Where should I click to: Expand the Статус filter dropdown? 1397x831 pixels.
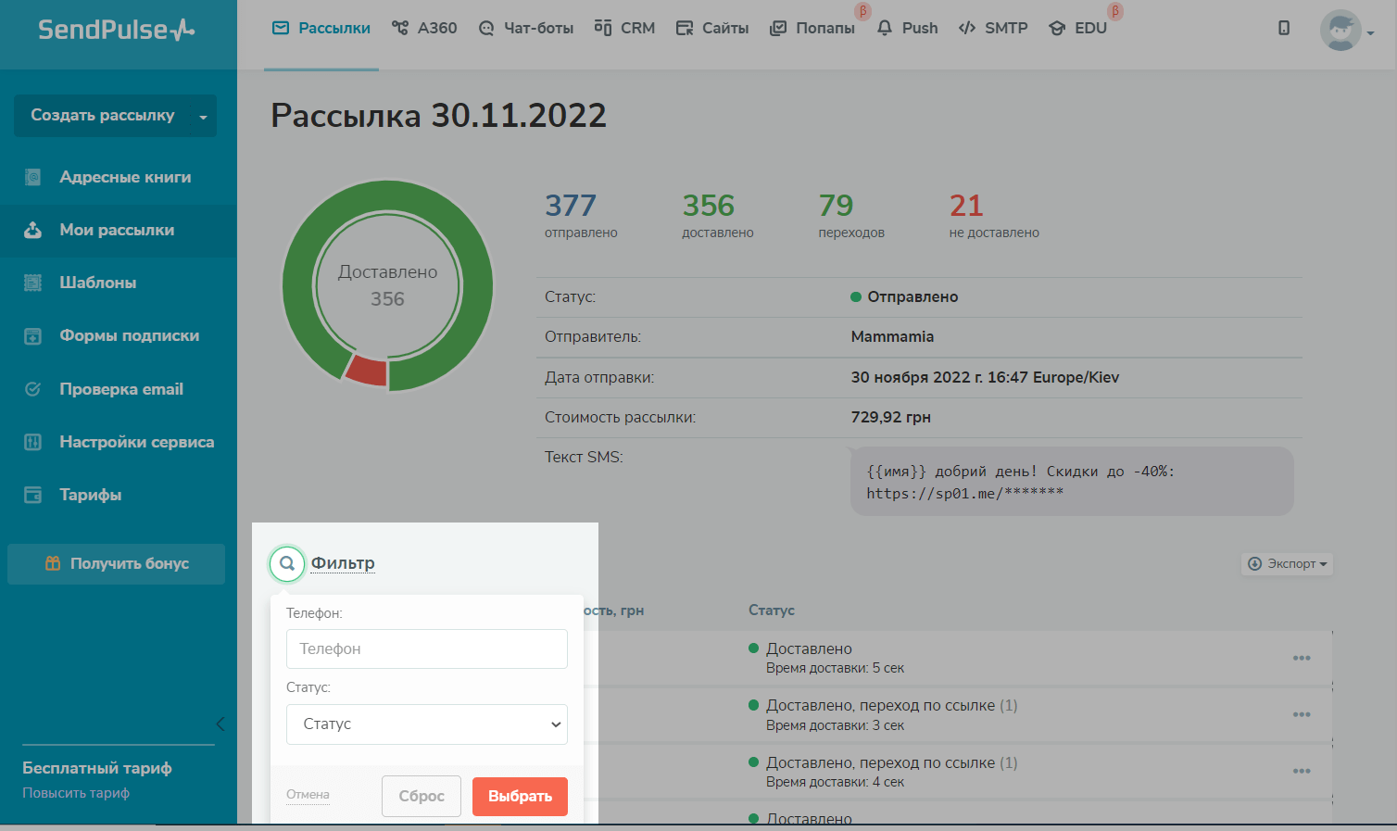[x=426, y=724]
